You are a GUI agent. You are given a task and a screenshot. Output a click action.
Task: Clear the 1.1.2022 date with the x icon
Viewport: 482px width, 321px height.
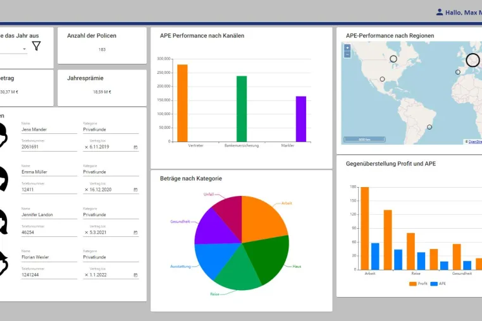pos(87,275)
